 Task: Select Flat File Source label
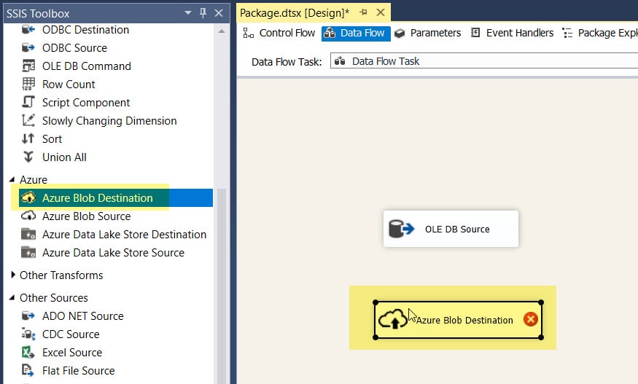click(78, 371)
